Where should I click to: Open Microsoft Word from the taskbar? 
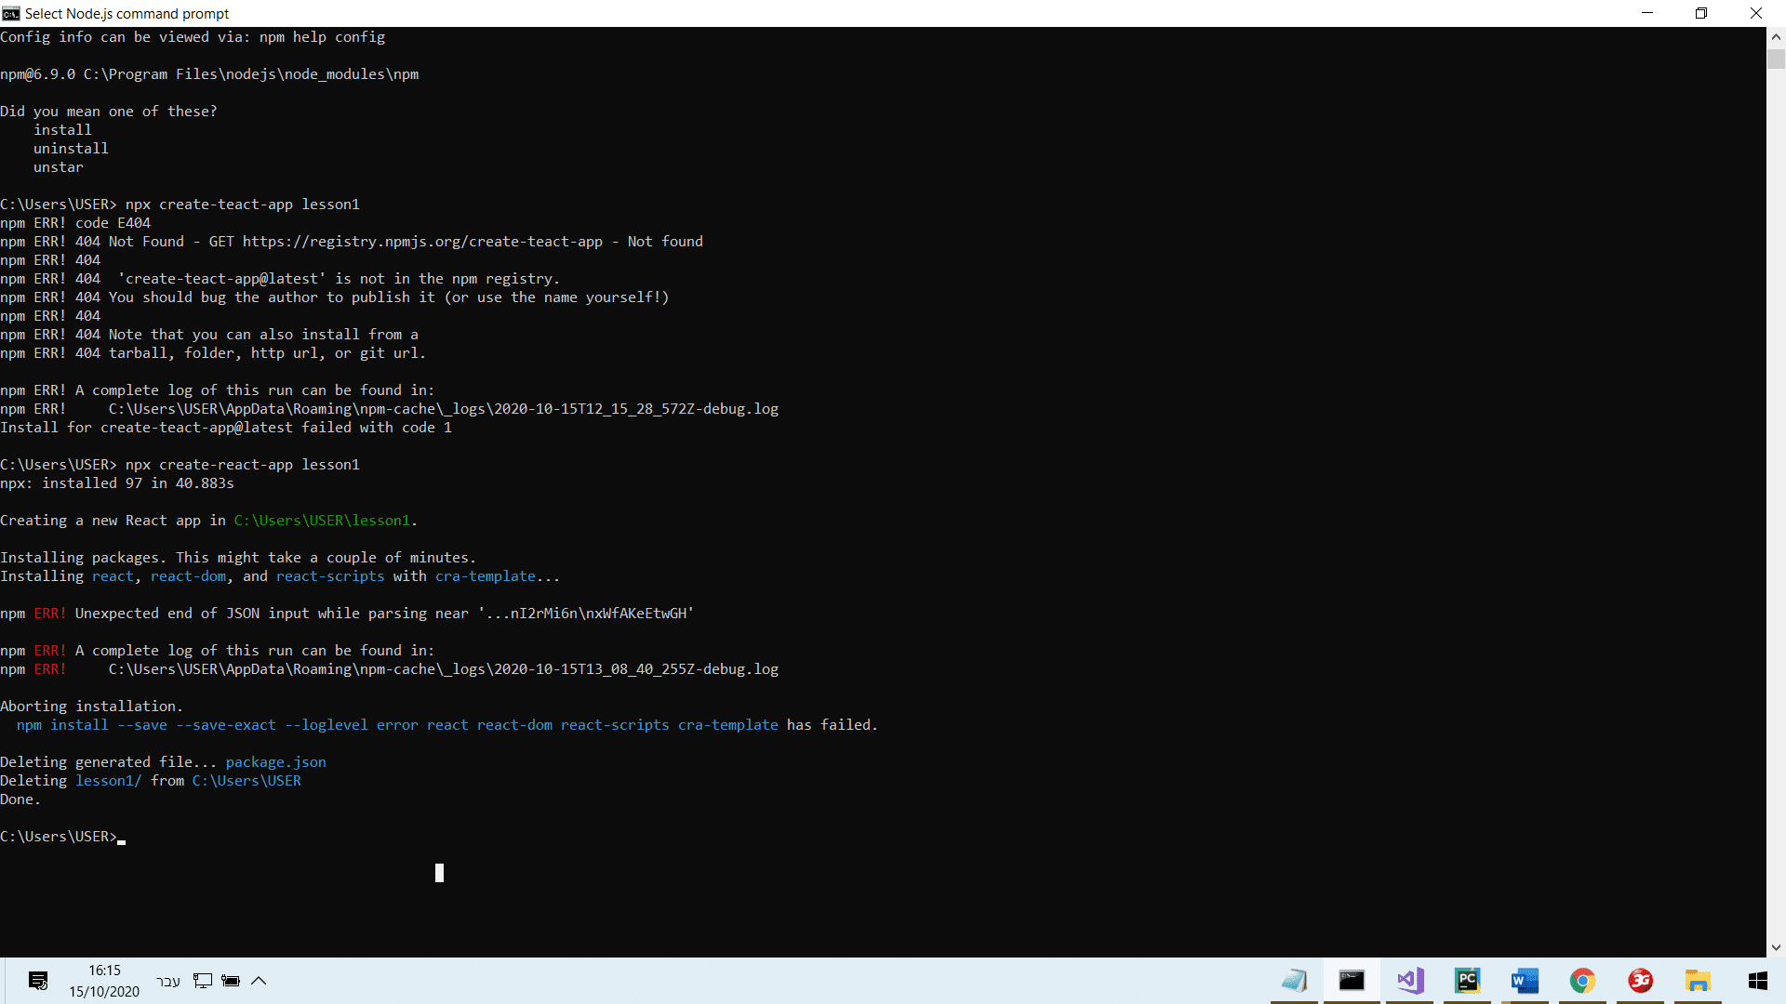tap(1525, 981)
